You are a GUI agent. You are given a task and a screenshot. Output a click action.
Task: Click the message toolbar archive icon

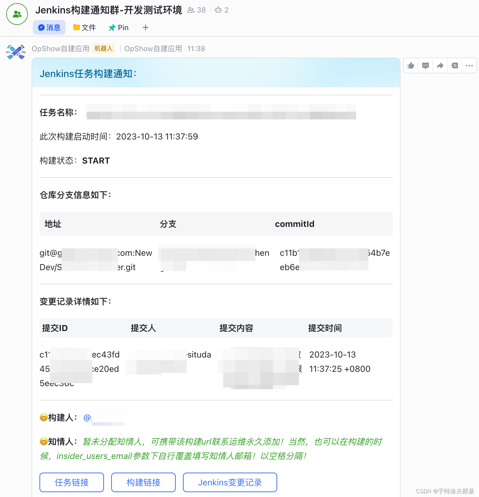[455, 65]
